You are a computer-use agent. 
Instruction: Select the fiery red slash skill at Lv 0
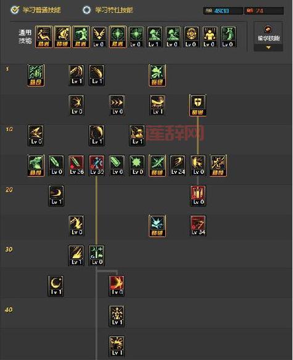click(117, 286)
